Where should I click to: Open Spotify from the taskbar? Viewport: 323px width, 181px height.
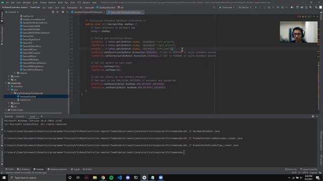pos(111,177)
